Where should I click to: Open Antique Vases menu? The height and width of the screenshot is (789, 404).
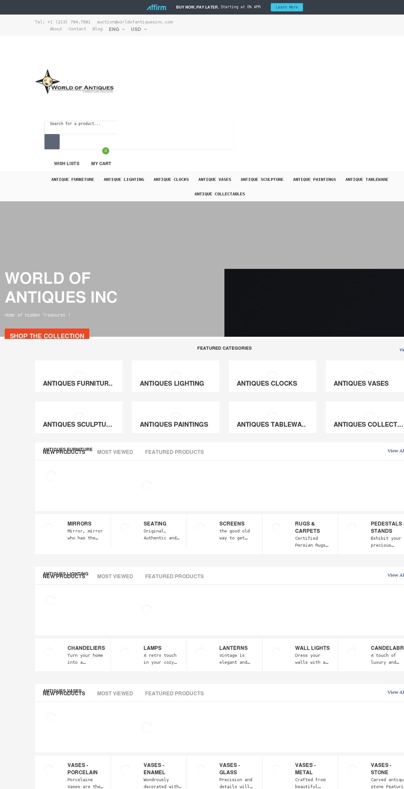pos(215,180)
